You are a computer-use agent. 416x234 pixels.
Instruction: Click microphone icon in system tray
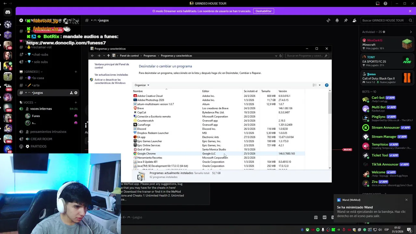(323, 230)
